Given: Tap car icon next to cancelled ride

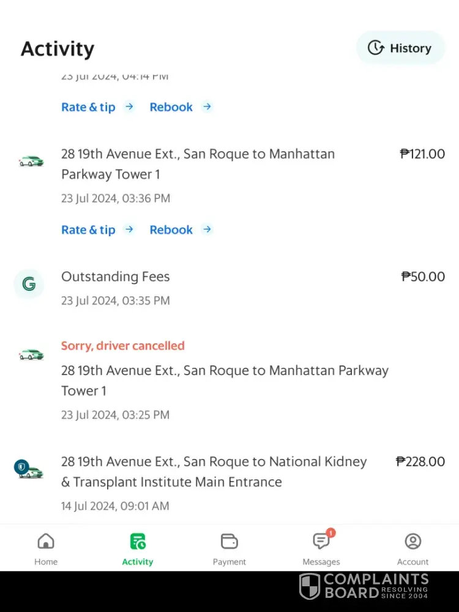Looking at the screenshot, I should click(31, 354).
